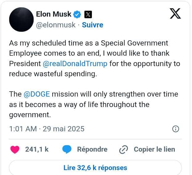The image size is (192, 175).
Task: Select Copier le lien
Action: [x=154, y=149]
